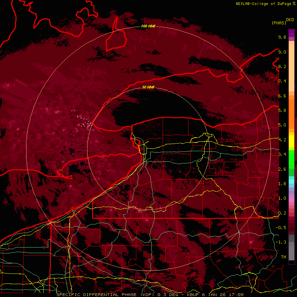Click the DKD label above the color scale
Image resolution: width=297 pixels, height=297 pixels.
(x=290, y=20)
